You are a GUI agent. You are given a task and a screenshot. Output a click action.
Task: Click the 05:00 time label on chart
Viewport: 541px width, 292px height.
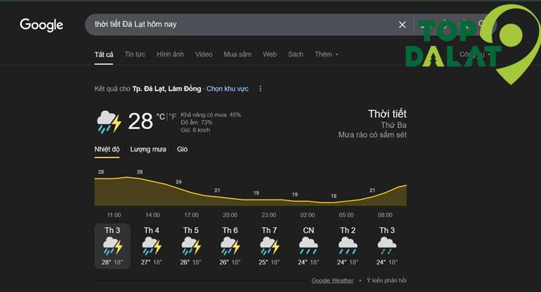346,215
